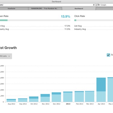Click List Avg label under Click Rate
The height and width of the screenshot is (113, 113).
click(78, 26)
